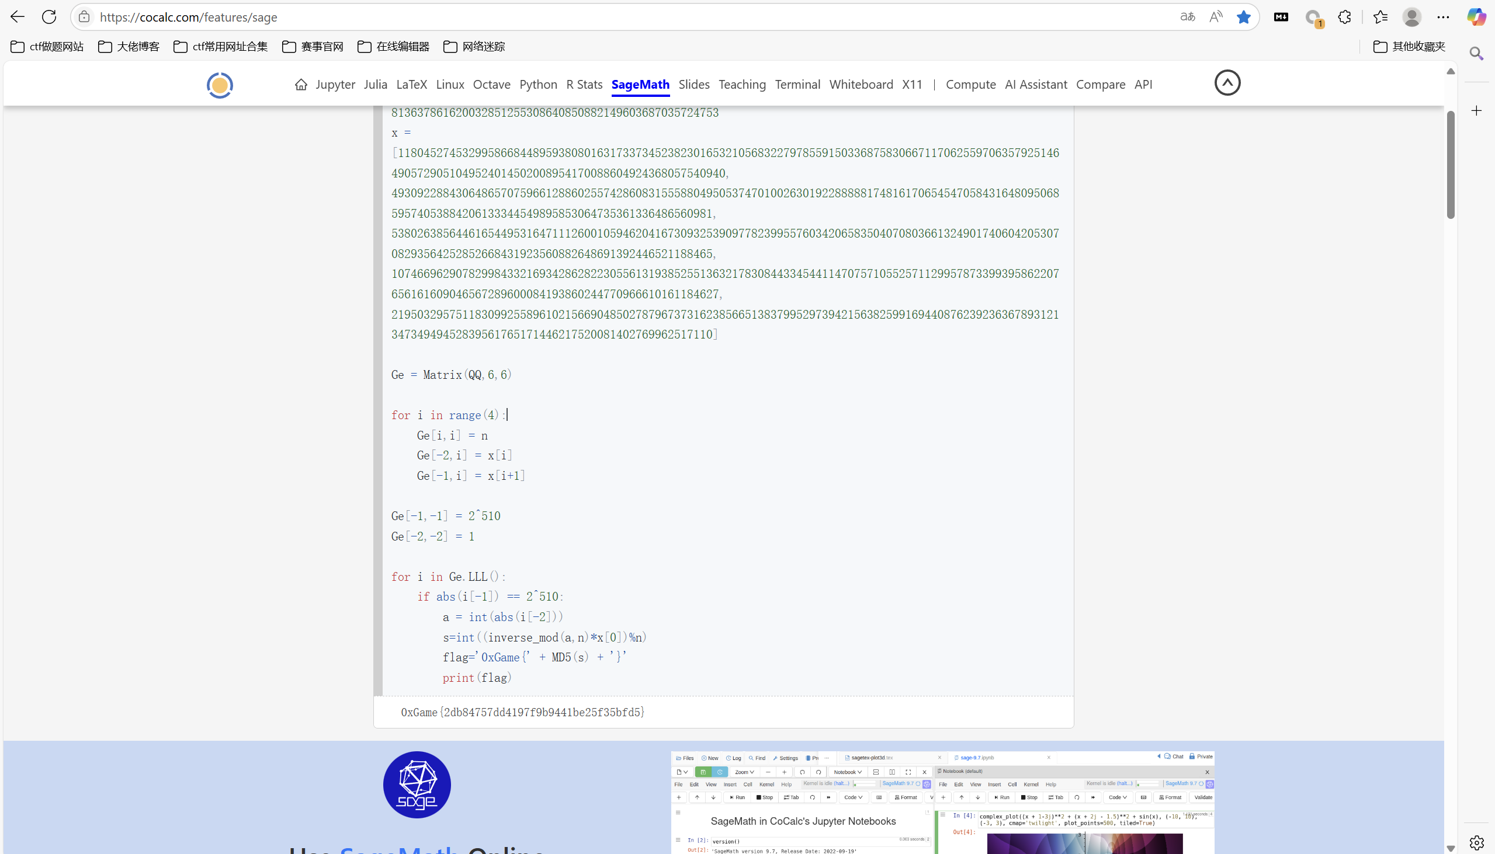This screenshot has width=1495, height=854.
Task: Open the Jupyter features page
Action: [335, 85]
